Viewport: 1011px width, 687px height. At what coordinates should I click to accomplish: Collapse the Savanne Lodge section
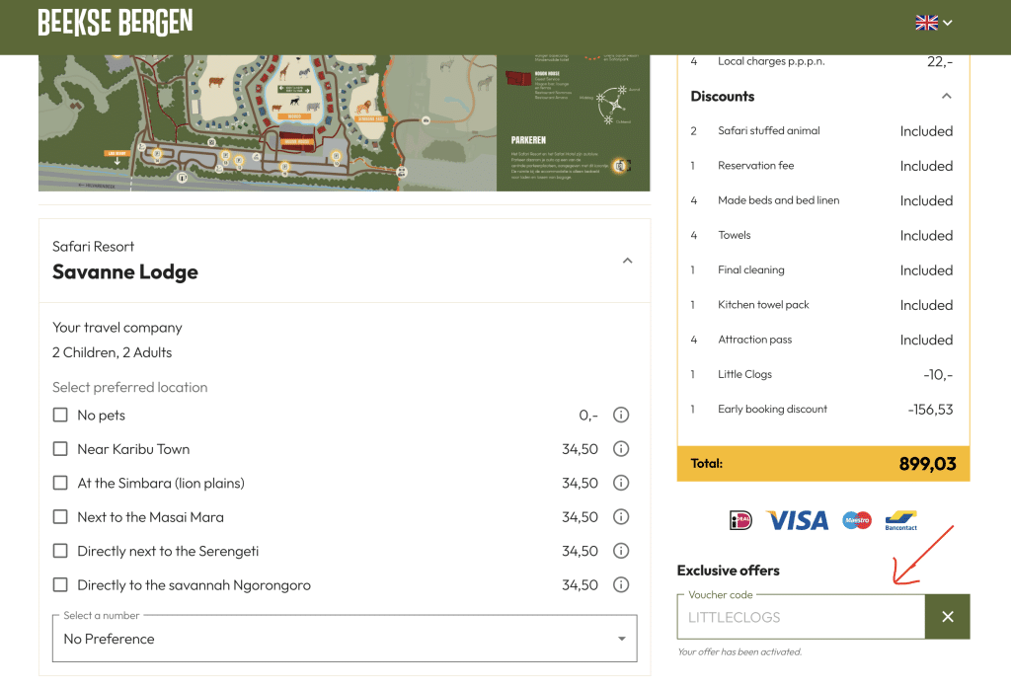[627, 261]
